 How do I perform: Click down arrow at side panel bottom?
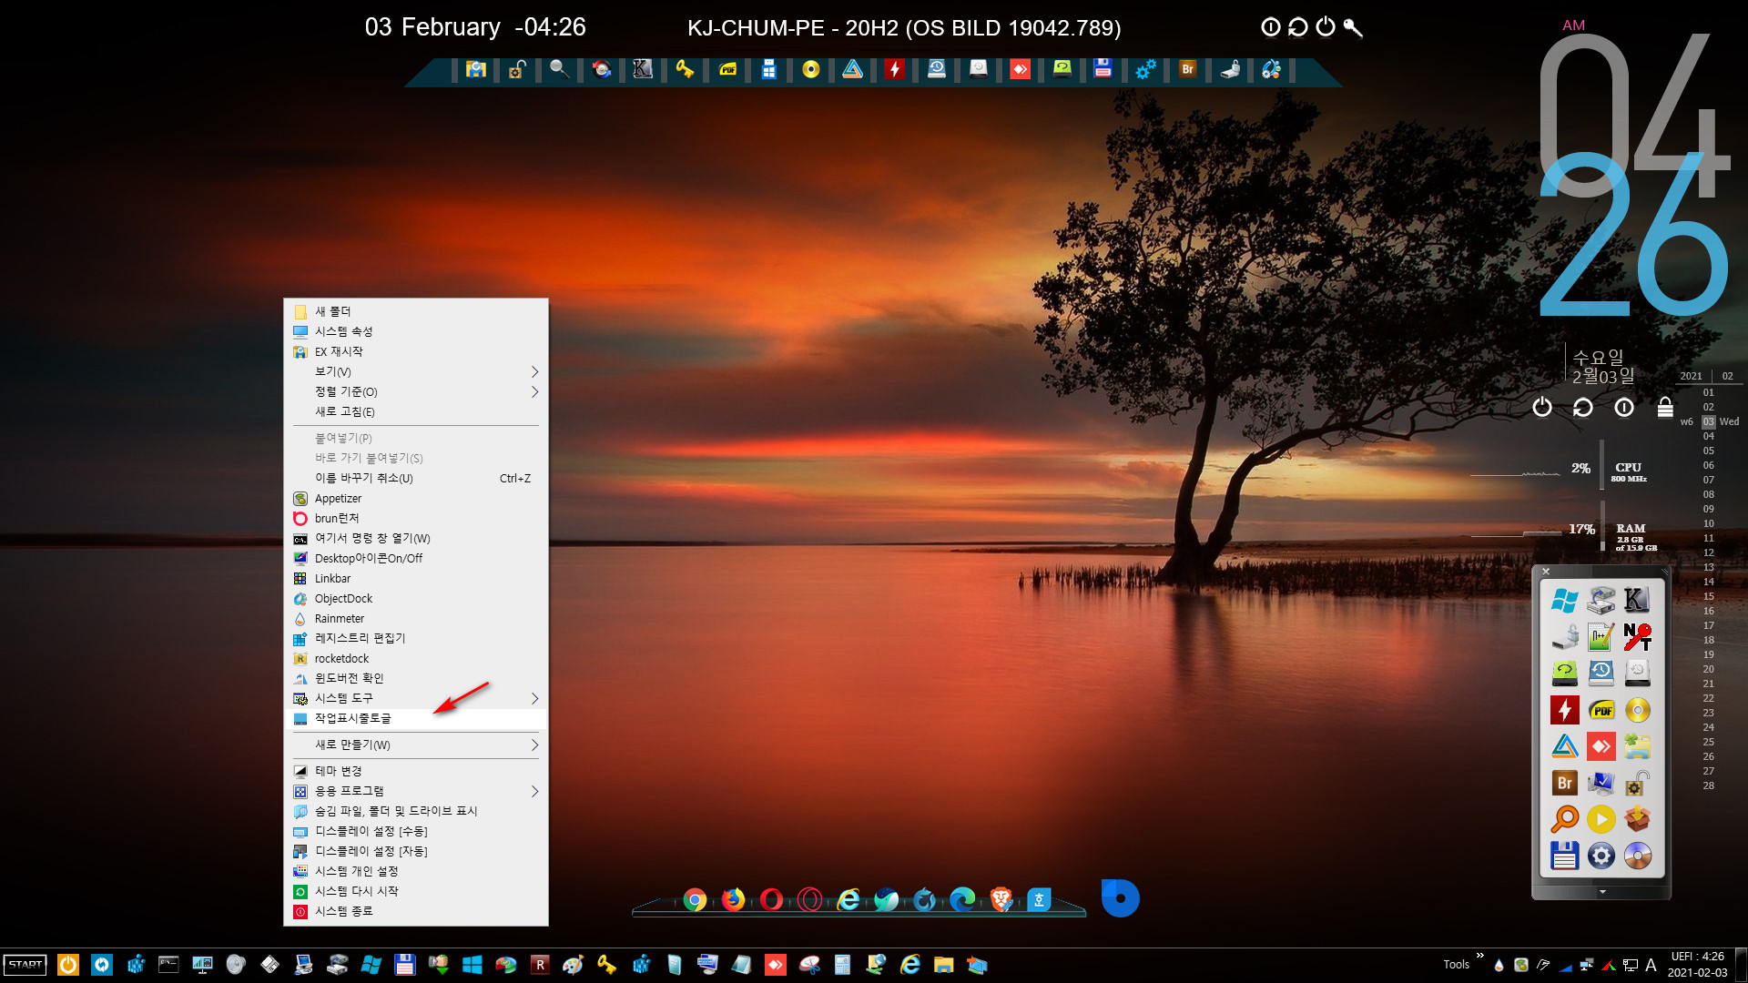click(x=1602, y=892)
